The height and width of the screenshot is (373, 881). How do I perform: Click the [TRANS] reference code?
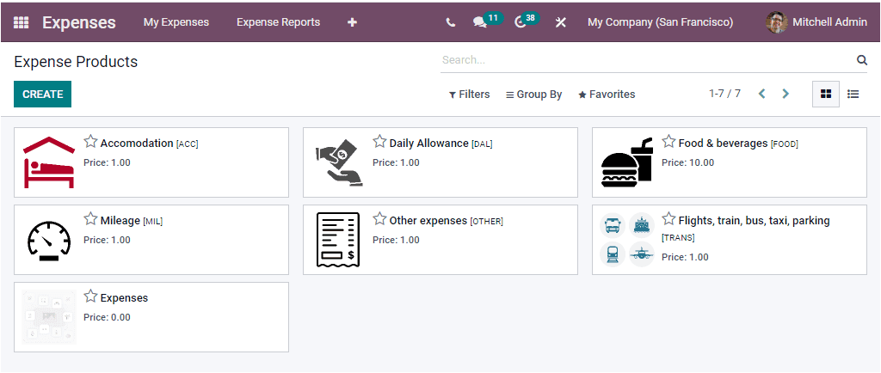click(678, 238)
